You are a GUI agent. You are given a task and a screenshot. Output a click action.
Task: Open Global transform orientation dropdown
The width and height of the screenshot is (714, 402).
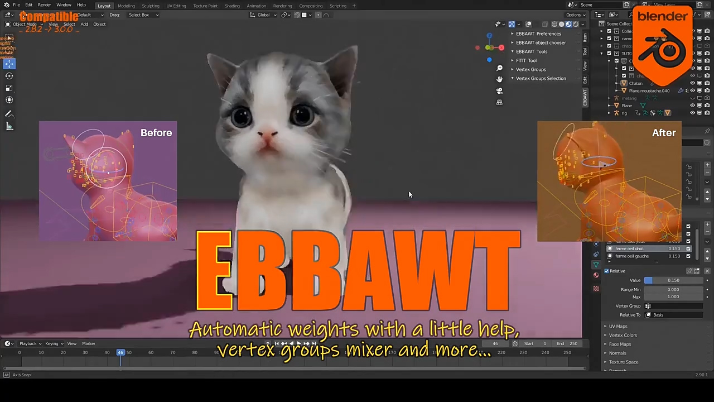tap(263, 15)
